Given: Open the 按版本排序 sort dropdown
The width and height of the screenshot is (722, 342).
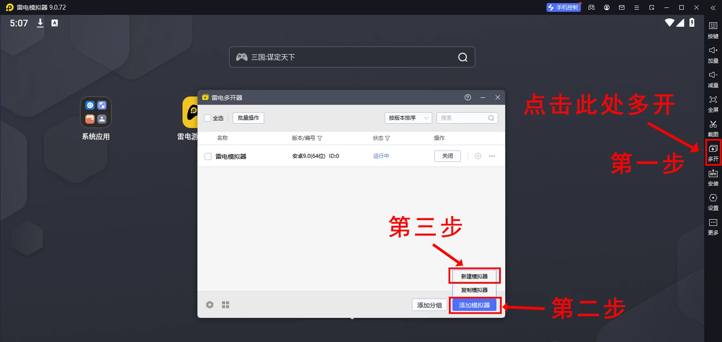Looking at the screenshot, I should (x=408, y=118).
